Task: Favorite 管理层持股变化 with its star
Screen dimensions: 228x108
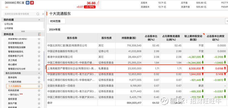Action: [x=39, y=52]
